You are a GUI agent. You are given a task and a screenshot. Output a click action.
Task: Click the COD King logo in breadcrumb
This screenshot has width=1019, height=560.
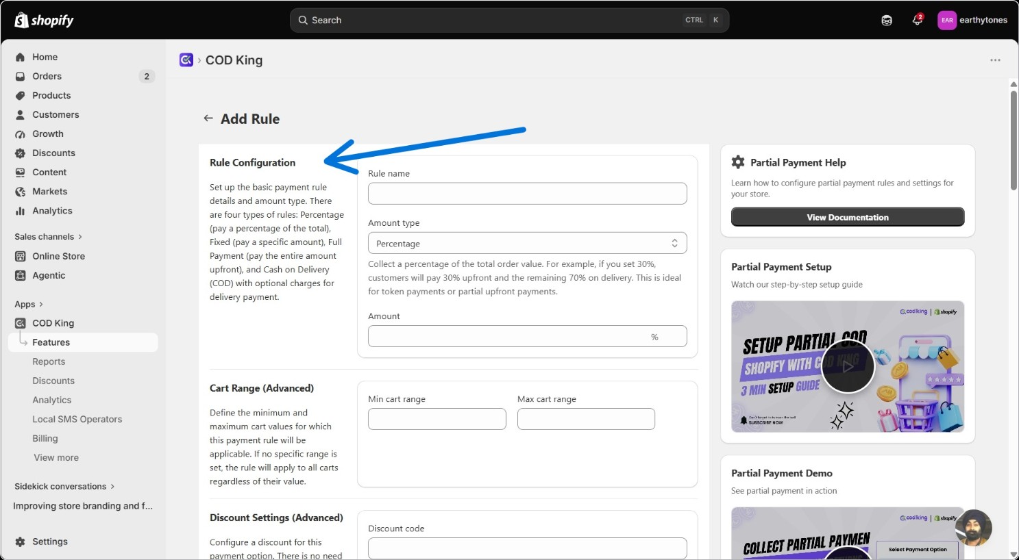[186, 60]
